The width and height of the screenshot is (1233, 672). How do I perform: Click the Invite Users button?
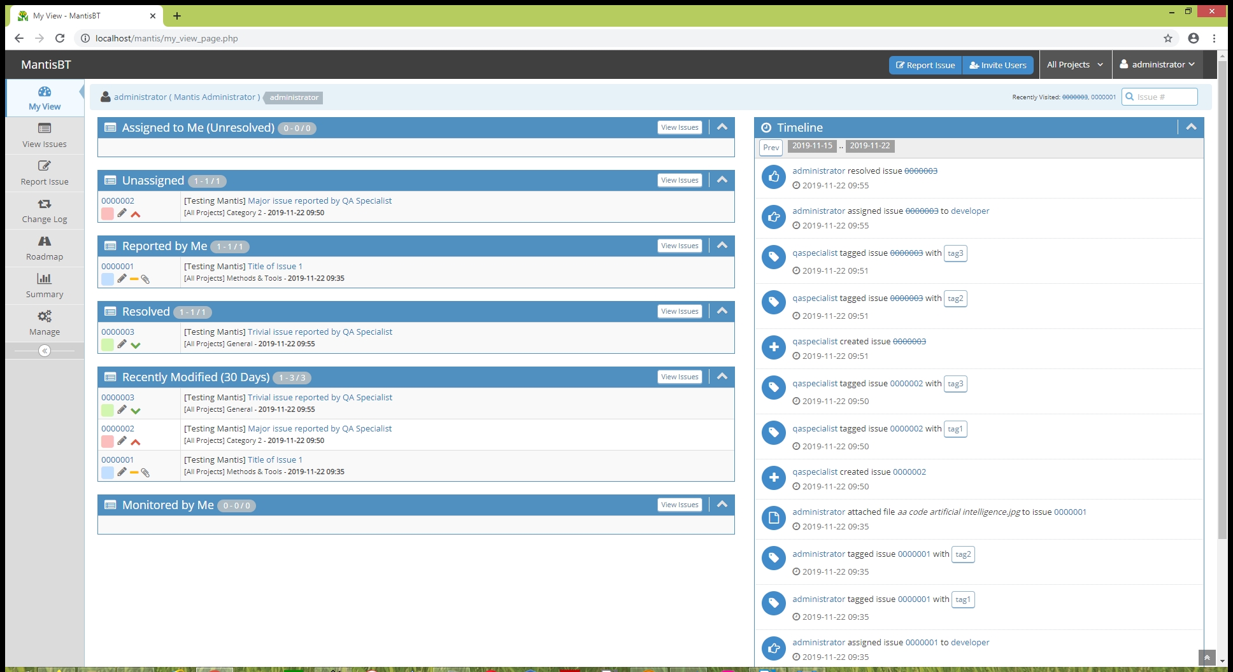point(997,65)
